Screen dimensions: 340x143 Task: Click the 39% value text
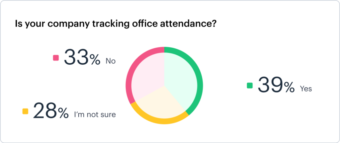[x=276, y=85]
